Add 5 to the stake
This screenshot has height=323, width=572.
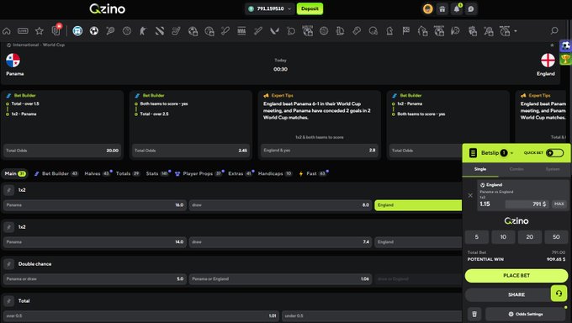(x=477, y=237)
